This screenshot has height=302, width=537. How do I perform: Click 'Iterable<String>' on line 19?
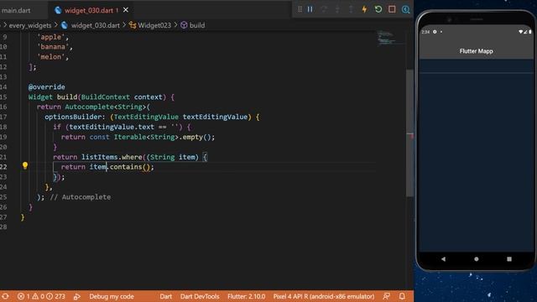coord(146,137)
